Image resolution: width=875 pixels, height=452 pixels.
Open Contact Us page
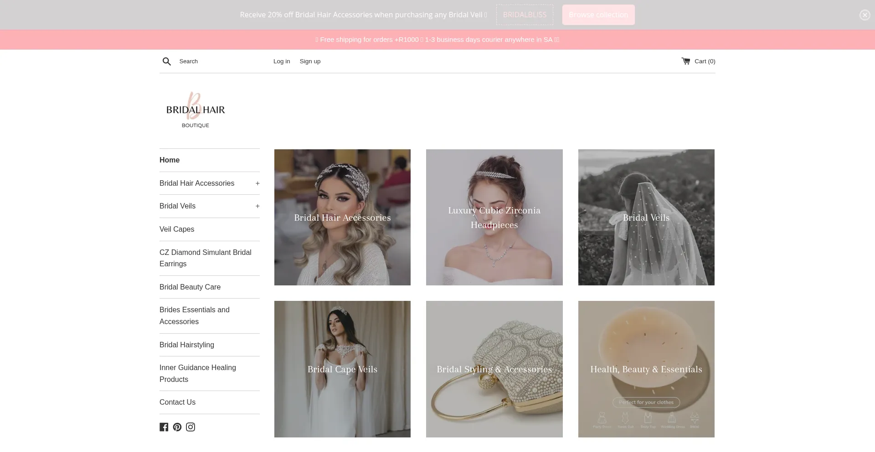point(177,402)
